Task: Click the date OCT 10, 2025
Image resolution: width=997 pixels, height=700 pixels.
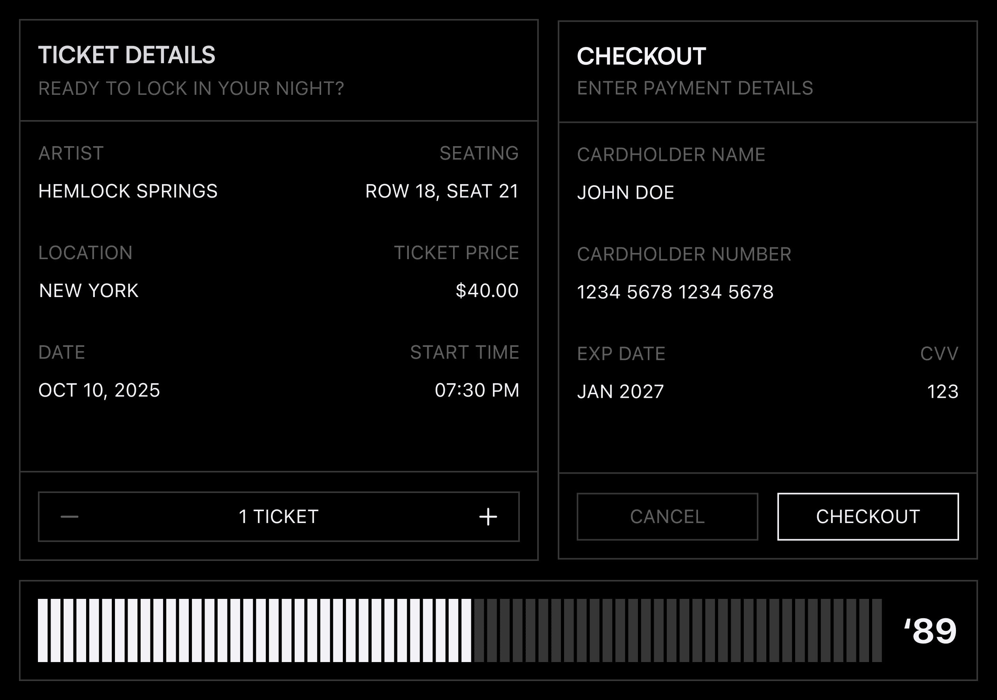Action: (x=99, y=390)
